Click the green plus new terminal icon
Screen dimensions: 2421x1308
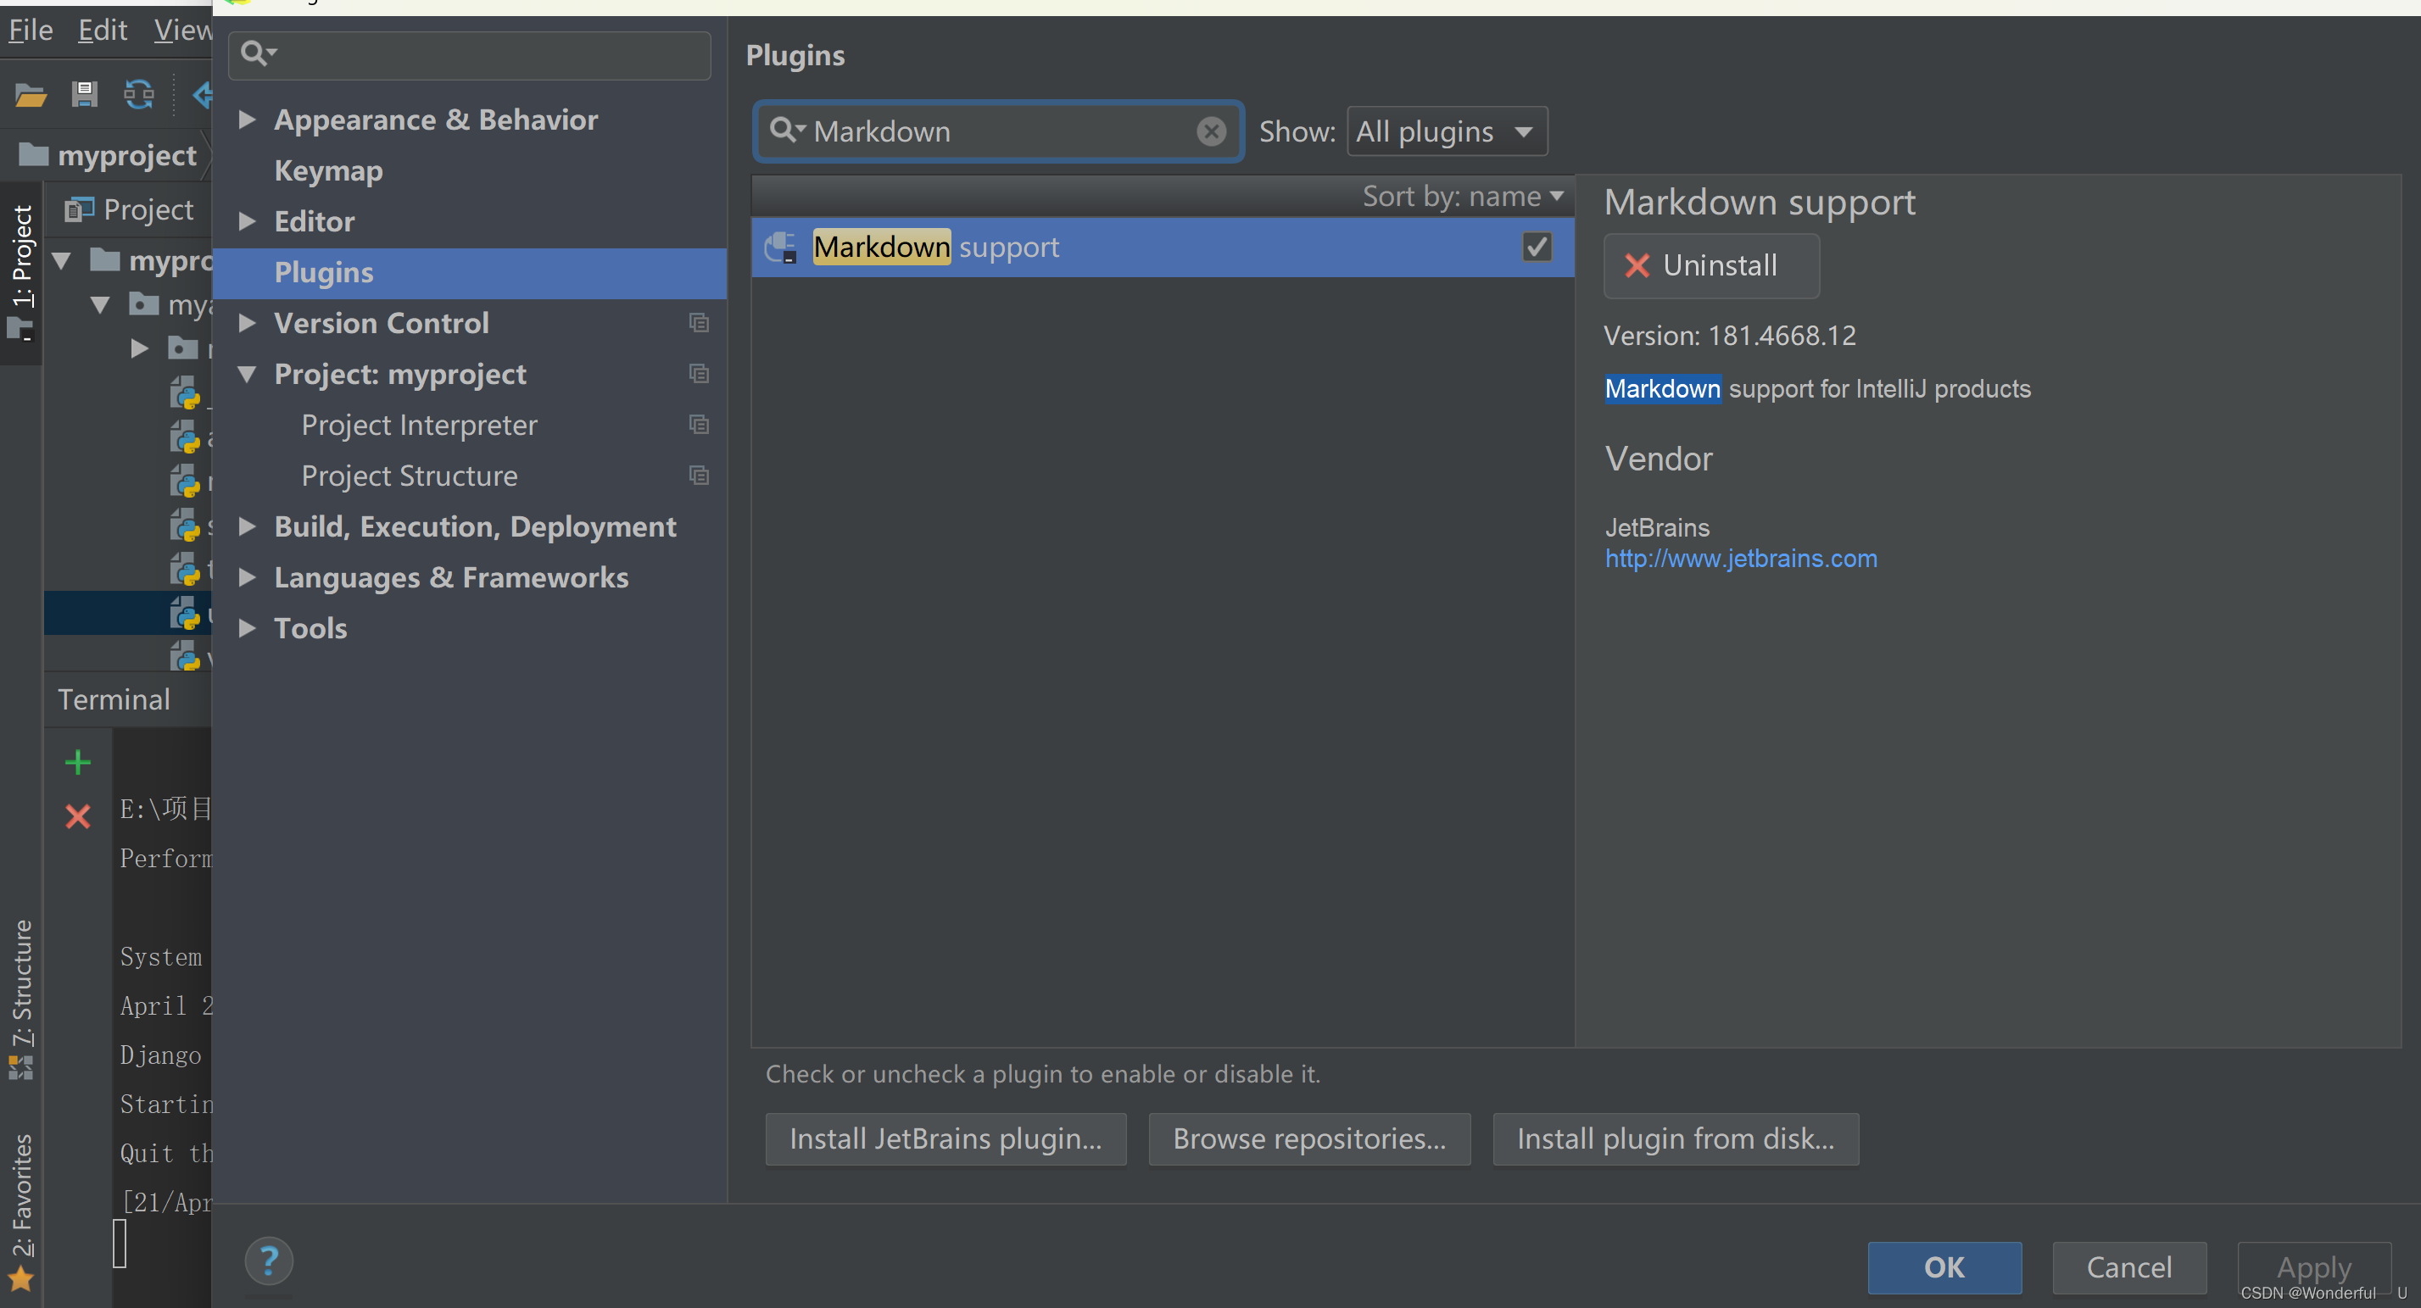pyautogui.click(x=78, y=762)
